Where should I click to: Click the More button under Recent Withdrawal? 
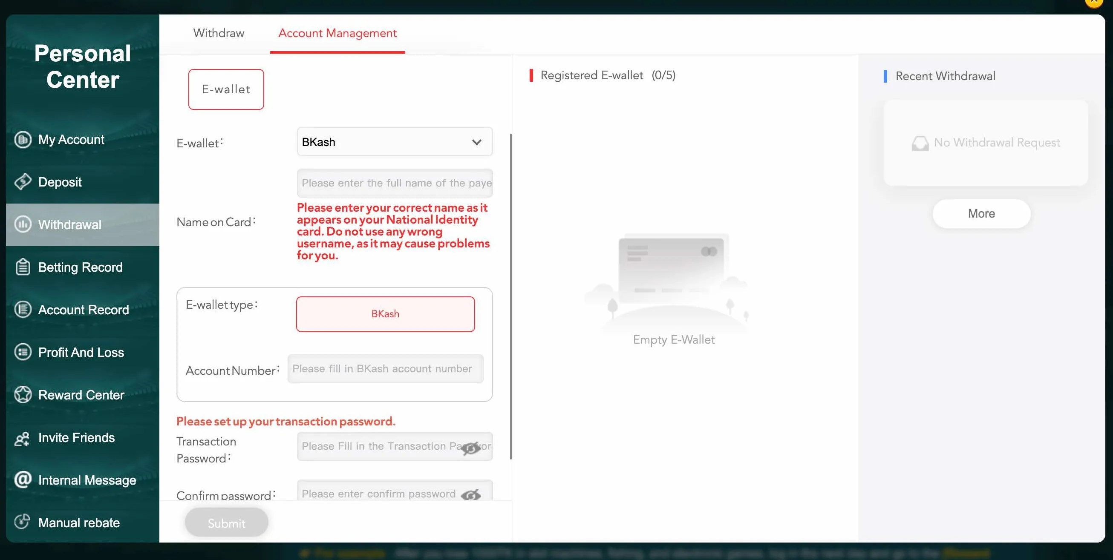981,213
